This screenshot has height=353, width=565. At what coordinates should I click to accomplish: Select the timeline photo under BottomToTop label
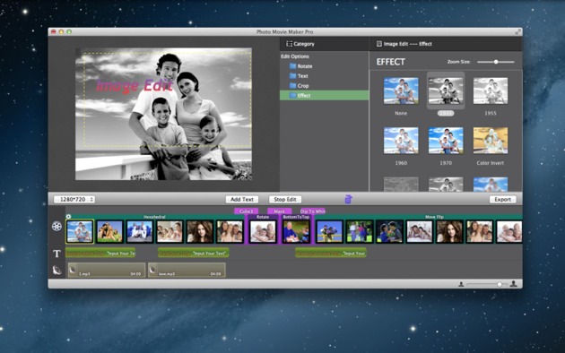(x=296, y=232)
